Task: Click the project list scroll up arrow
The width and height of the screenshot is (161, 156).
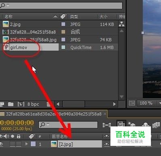Action: 121,31
